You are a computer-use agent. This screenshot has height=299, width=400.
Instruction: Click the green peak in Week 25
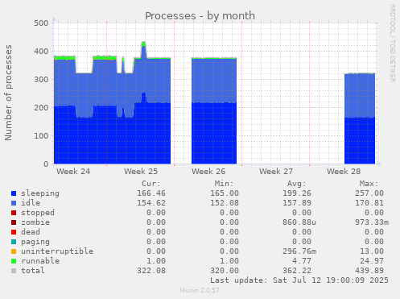[143, 44]
